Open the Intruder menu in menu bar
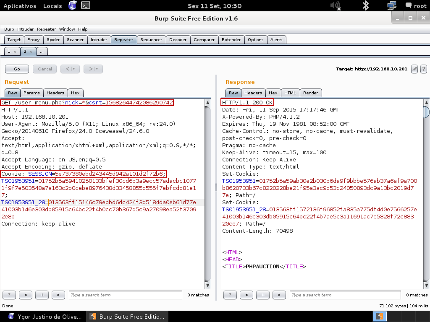Image resolution: width=430 pixels, height=322 pixels. [25, 29]
